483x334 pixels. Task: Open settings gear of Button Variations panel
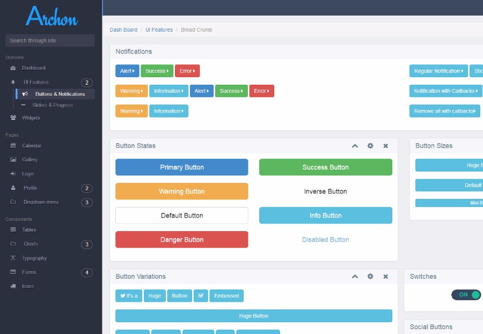tap(370, 277)
